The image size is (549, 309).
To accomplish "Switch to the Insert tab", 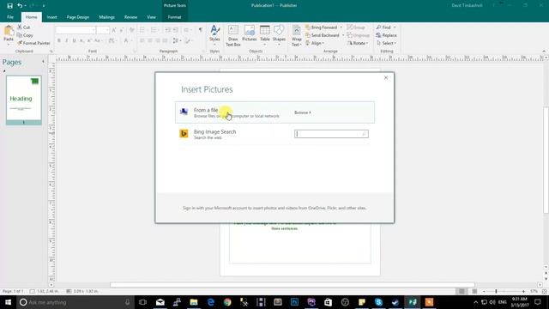I will click(x=51, y=17).
